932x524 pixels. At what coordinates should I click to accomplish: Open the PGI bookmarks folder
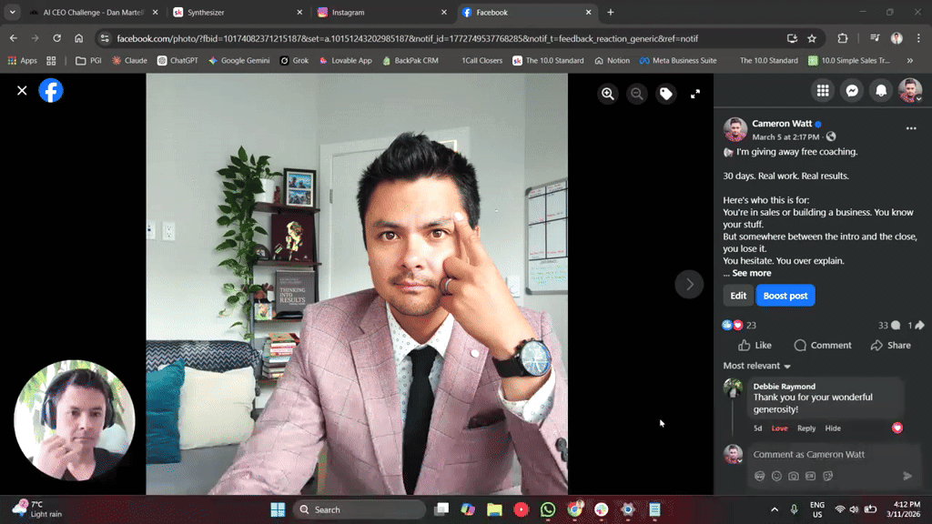[x=88, y=61]
